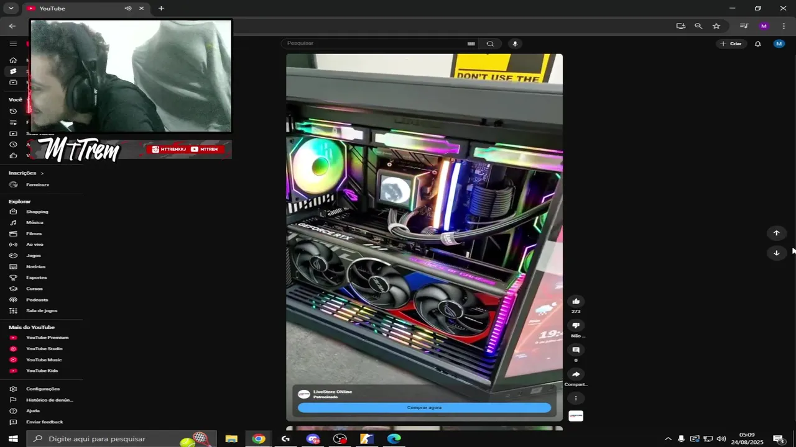Start voice search with microphone
This screenshot has height=447, width=796.
[x=515, y=43]
